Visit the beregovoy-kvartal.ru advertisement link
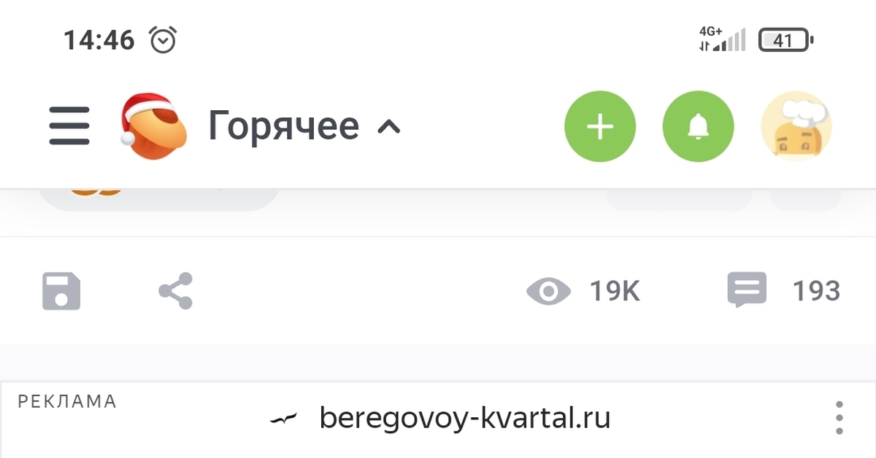 [x=464, y=417]
